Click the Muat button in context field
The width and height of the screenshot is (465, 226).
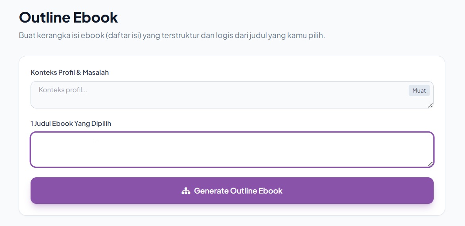coord(419,91)
